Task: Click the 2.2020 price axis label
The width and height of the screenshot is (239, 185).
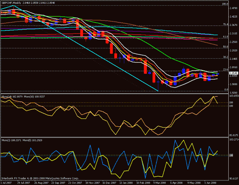Action: click(x=234, y=50)
